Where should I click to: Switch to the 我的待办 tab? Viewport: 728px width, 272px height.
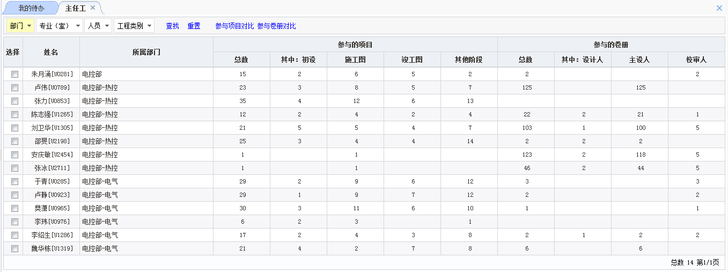point(31,8)
